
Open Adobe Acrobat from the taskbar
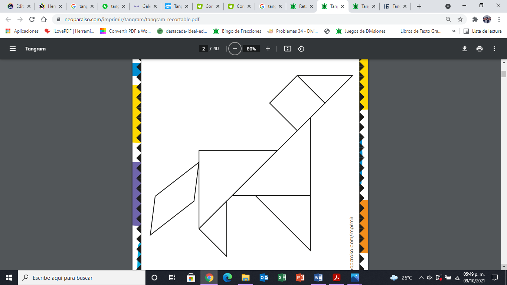(x=336, y=277)
